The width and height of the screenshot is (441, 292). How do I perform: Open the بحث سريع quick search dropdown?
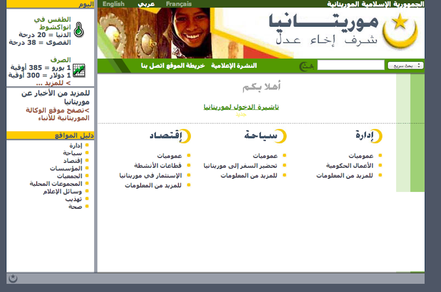point(405,66)
